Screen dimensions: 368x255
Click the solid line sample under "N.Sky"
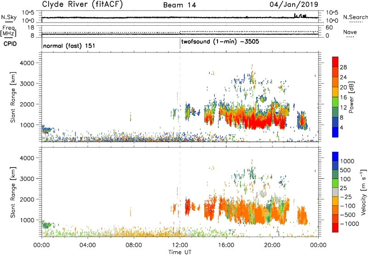(x=9, y=22)
